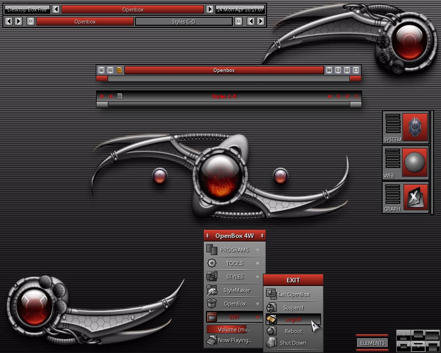
Task: Click the toolbar clock showing 14 Mon Apr
Action: 240,9
